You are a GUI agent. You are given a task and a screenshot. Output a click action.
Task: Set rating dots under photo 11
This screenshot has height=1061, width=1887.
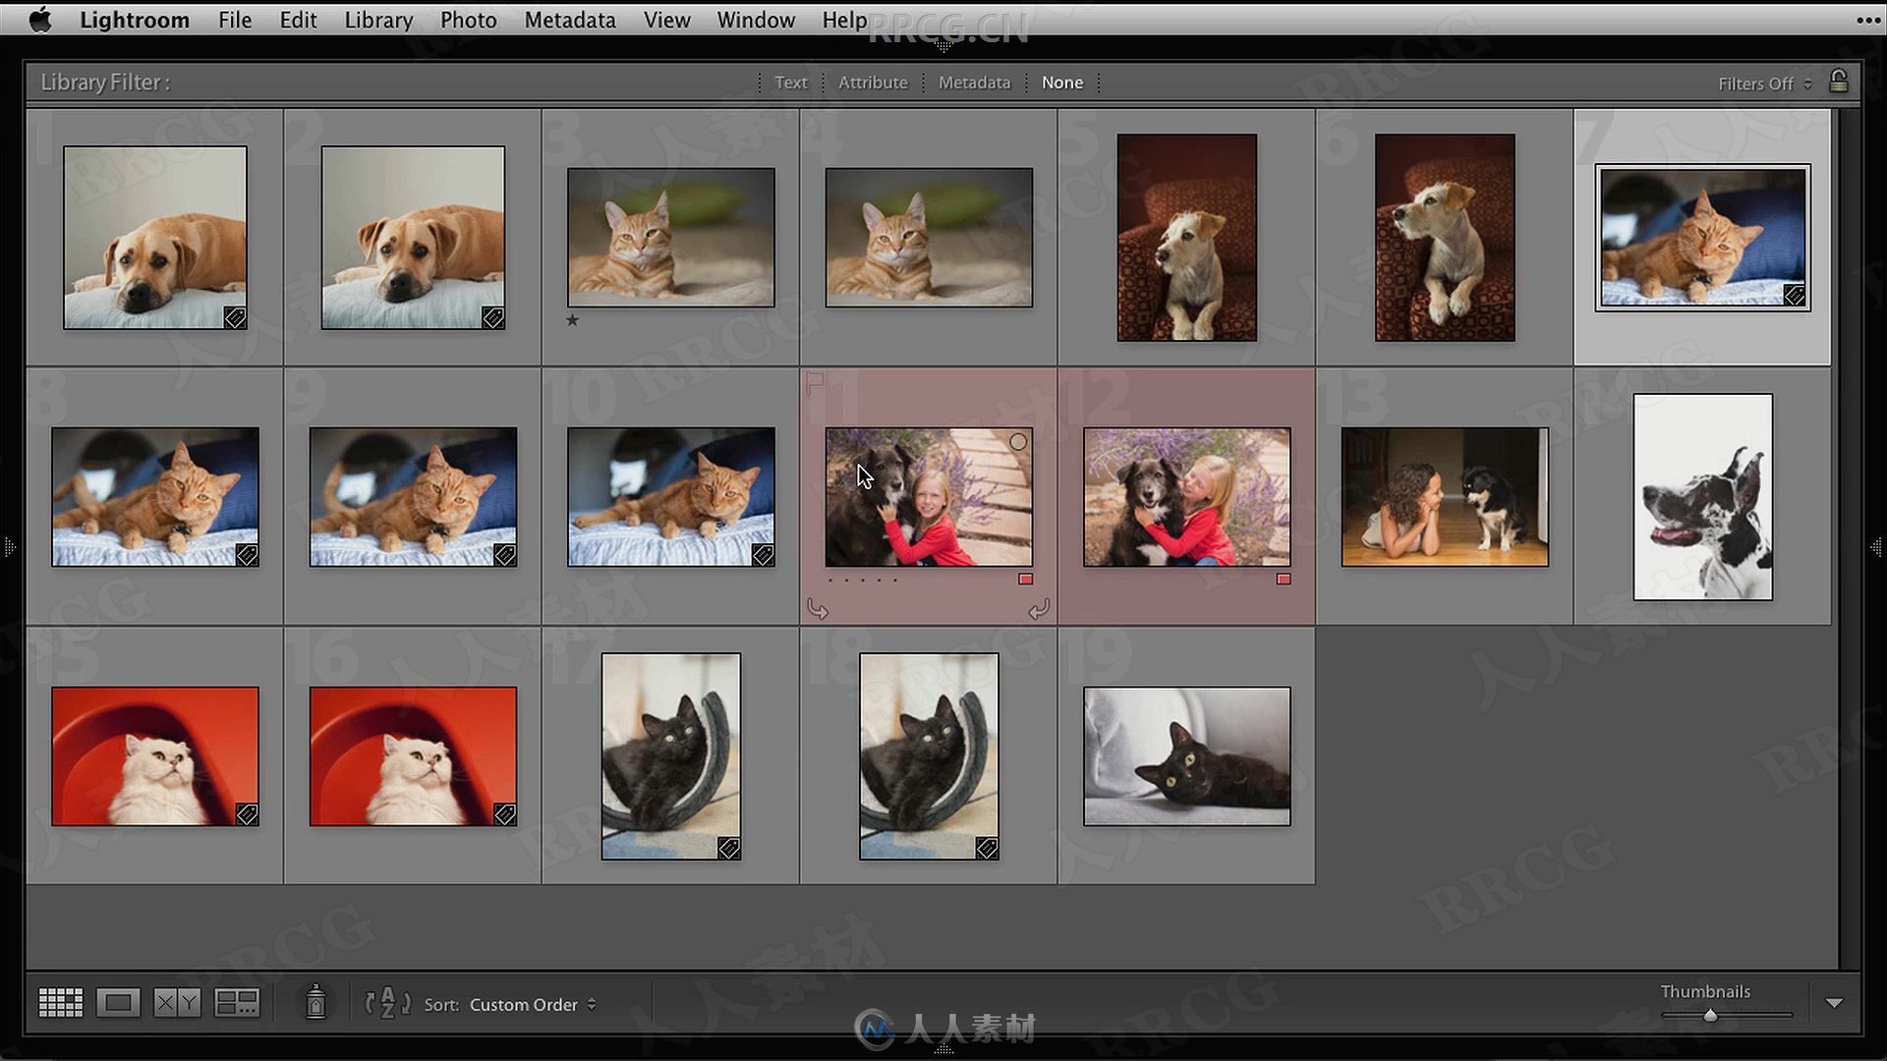click(863, 581)
